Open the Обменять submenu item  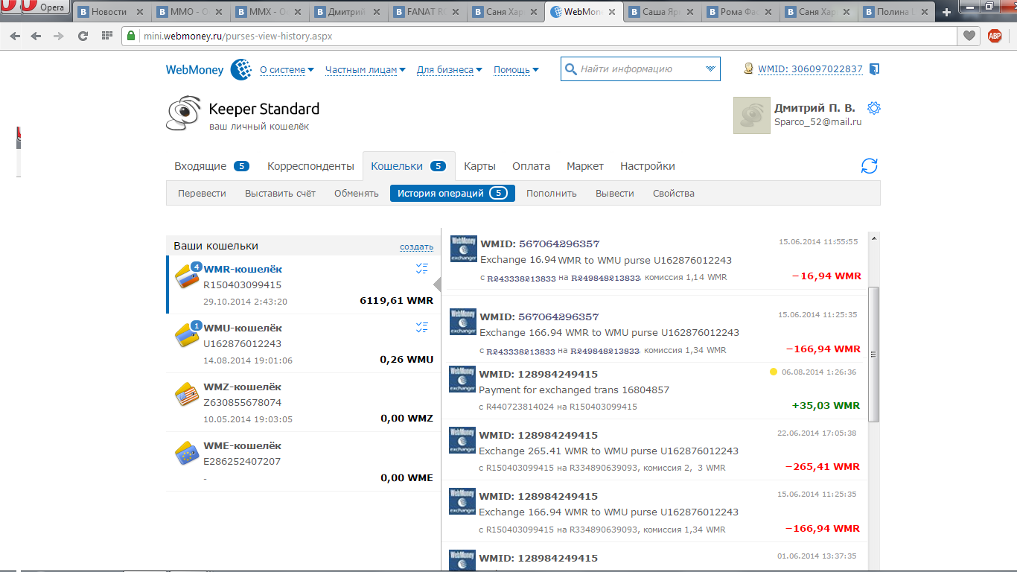point(357,194)
